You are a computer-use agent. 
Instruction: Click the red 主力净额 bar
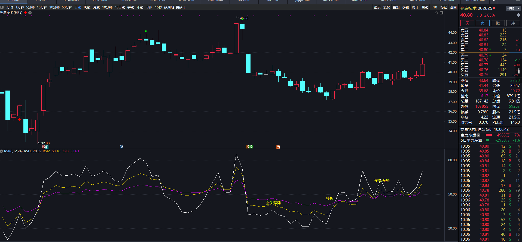click(489, 135)
